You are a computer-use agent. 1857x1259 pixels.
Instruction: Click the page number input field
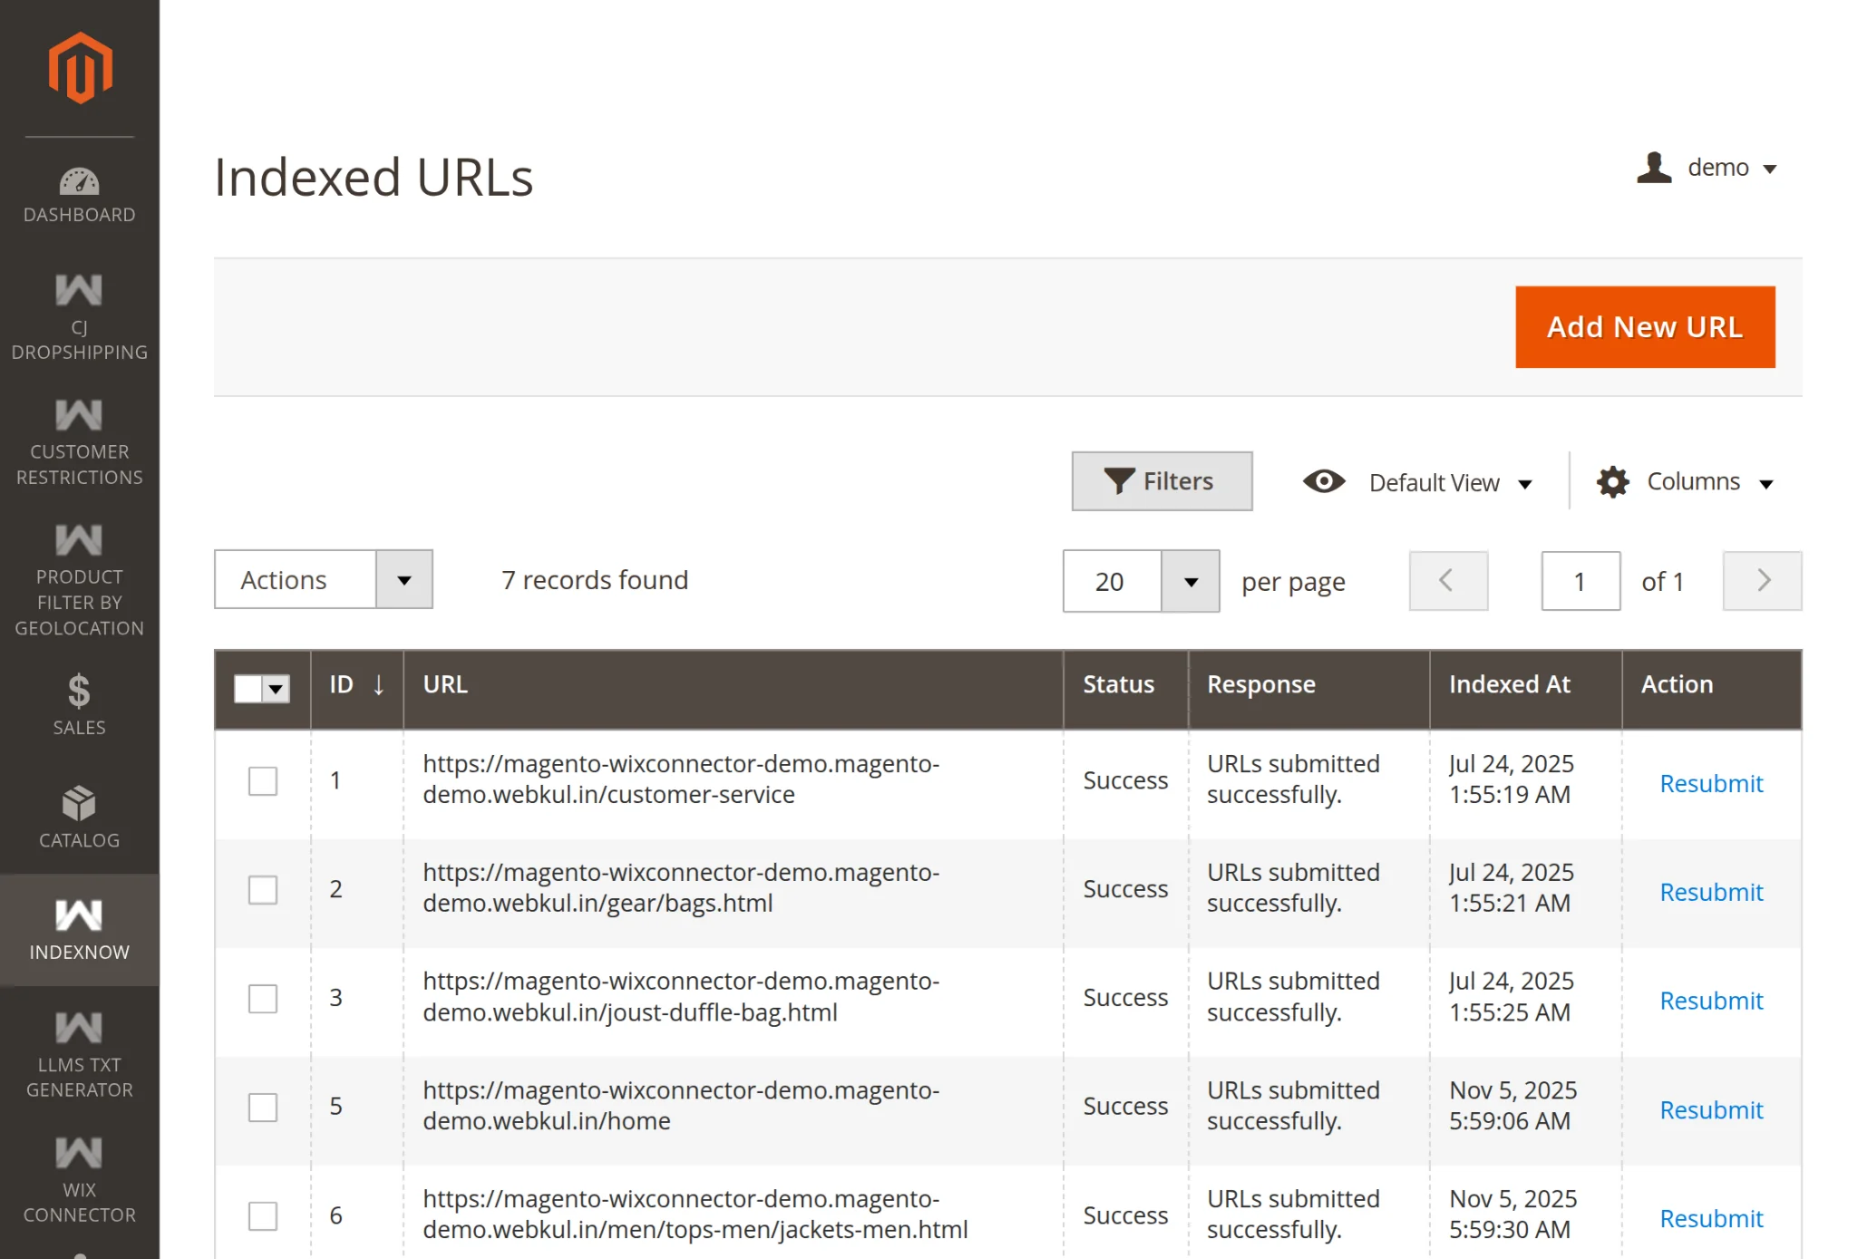1580,581
